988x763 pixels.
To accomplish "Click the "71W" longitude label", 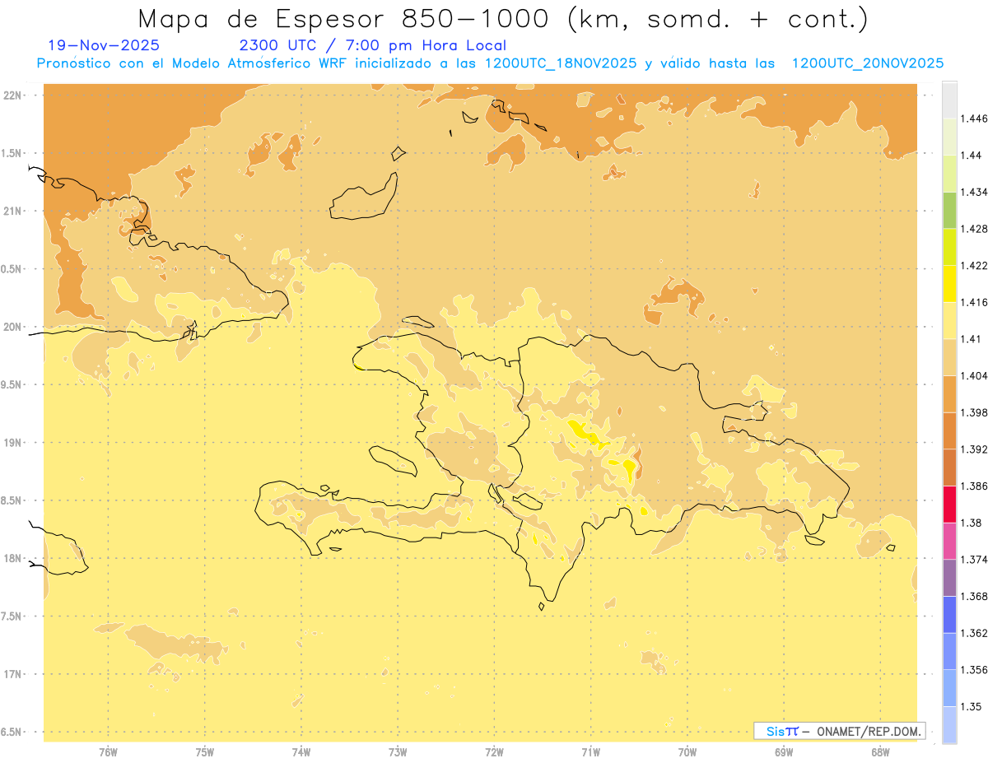I will (590, 752).
